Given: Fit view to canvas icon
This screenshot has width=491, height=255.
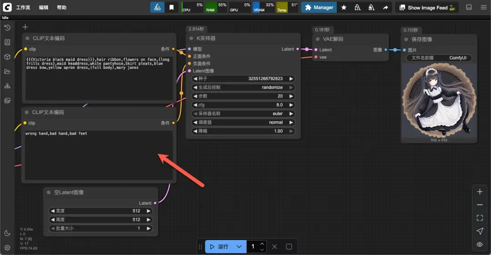Looking at the screenshot, I should (x=480, y=218).
